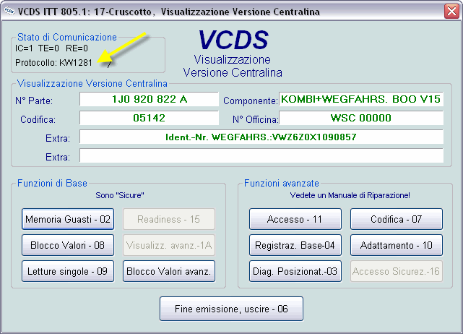The image size is (463, 334).
Task: Click the greyed Visualizz. avanz.-1A button
Action: [x=169, y=245]
